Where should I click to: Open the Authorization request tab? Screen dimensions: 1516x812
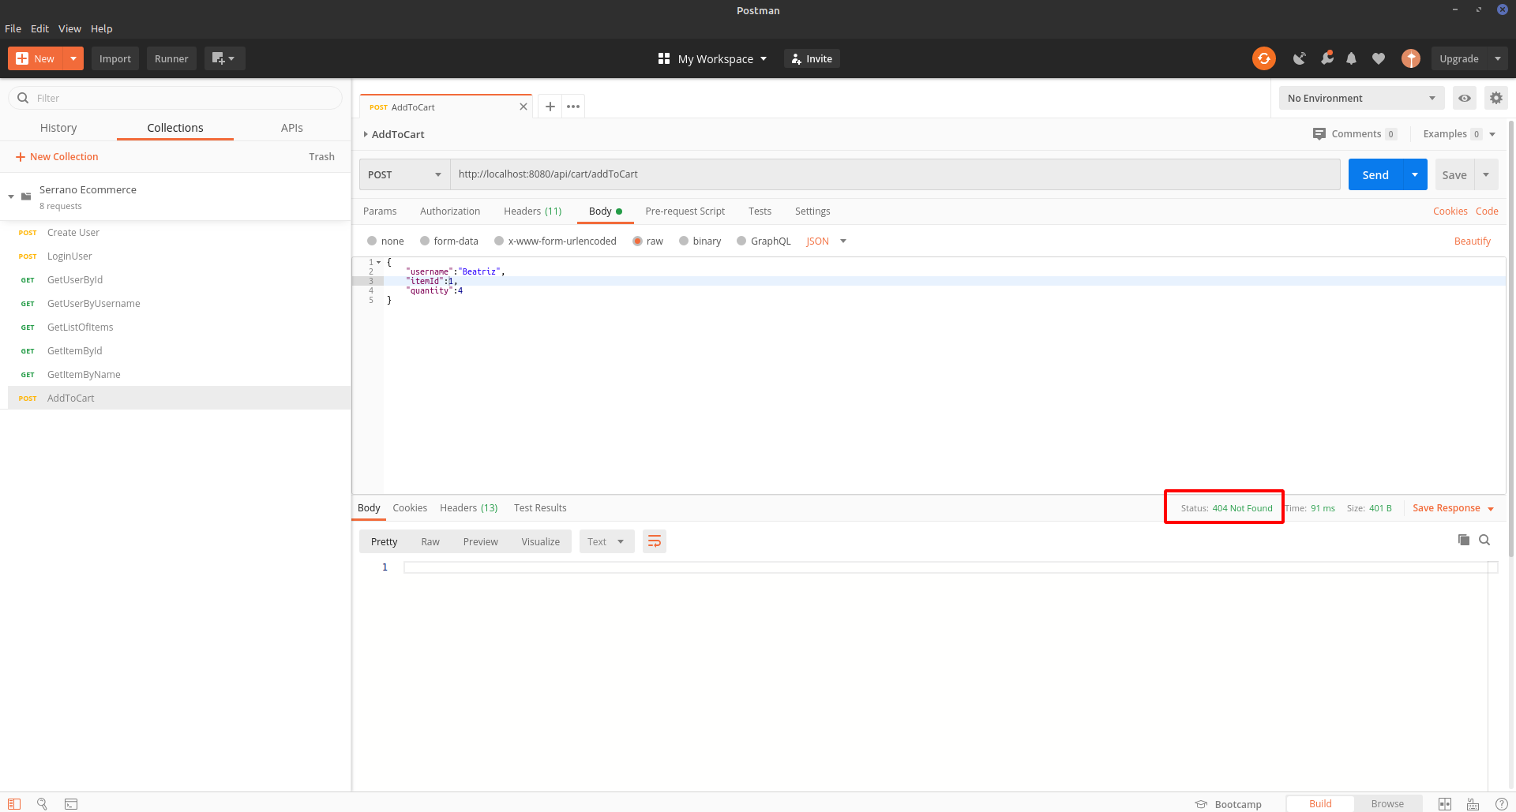450,211
